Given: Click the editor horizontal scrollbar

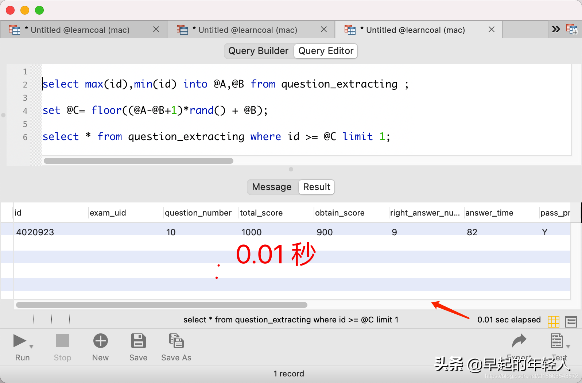Looking at the screenshot, I should coord(139,161).
